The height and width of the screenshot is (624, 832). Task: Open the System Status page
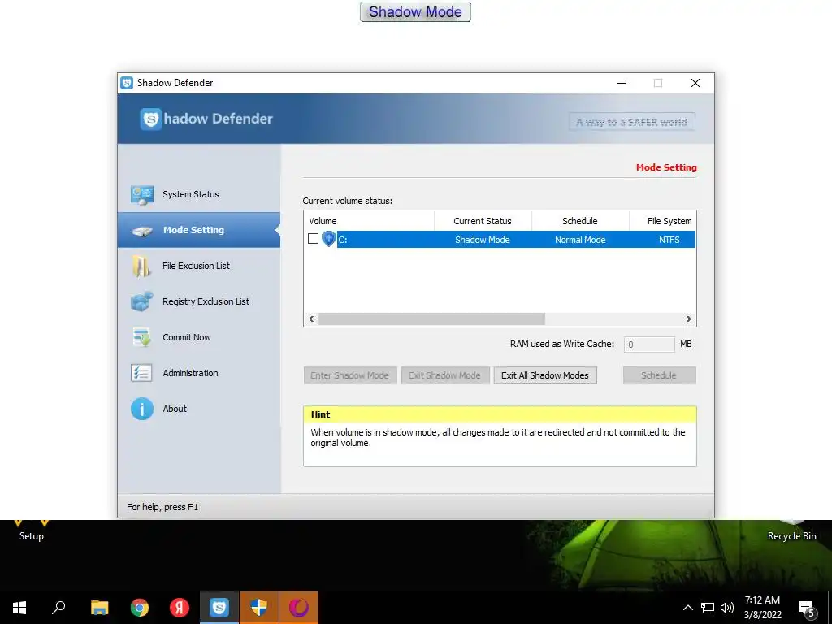coord(199,195)
